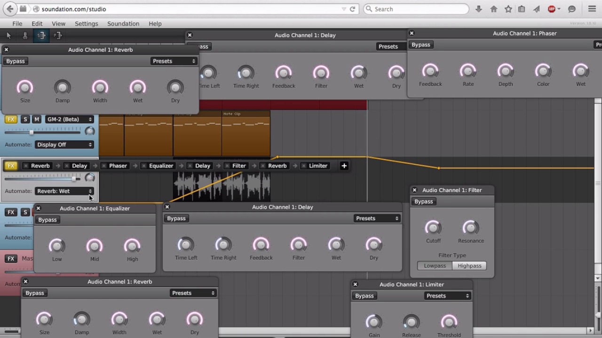Open the Settings menu
Viewport: 602px width, 338px height.
(87, 23)
